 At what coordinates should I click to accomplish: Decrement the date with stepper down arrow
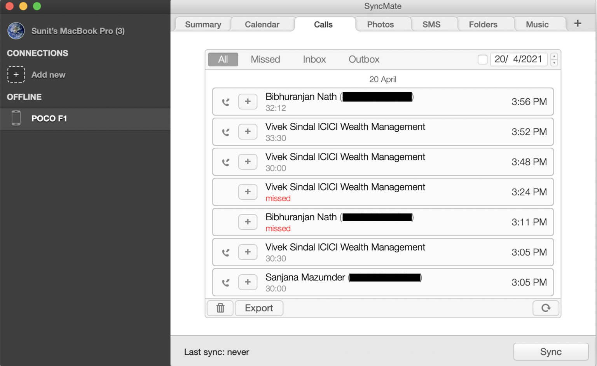tap(554, 63)
